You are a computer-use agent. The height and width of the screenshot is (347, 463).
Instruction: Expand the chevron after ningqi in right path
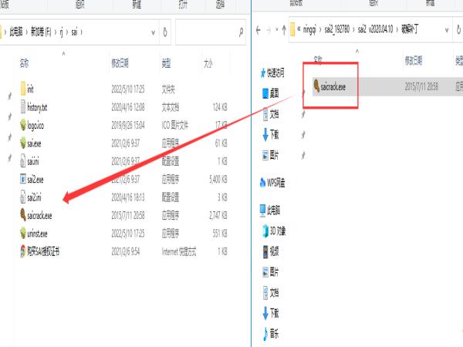pyautogui.click(x=320, y=29)
